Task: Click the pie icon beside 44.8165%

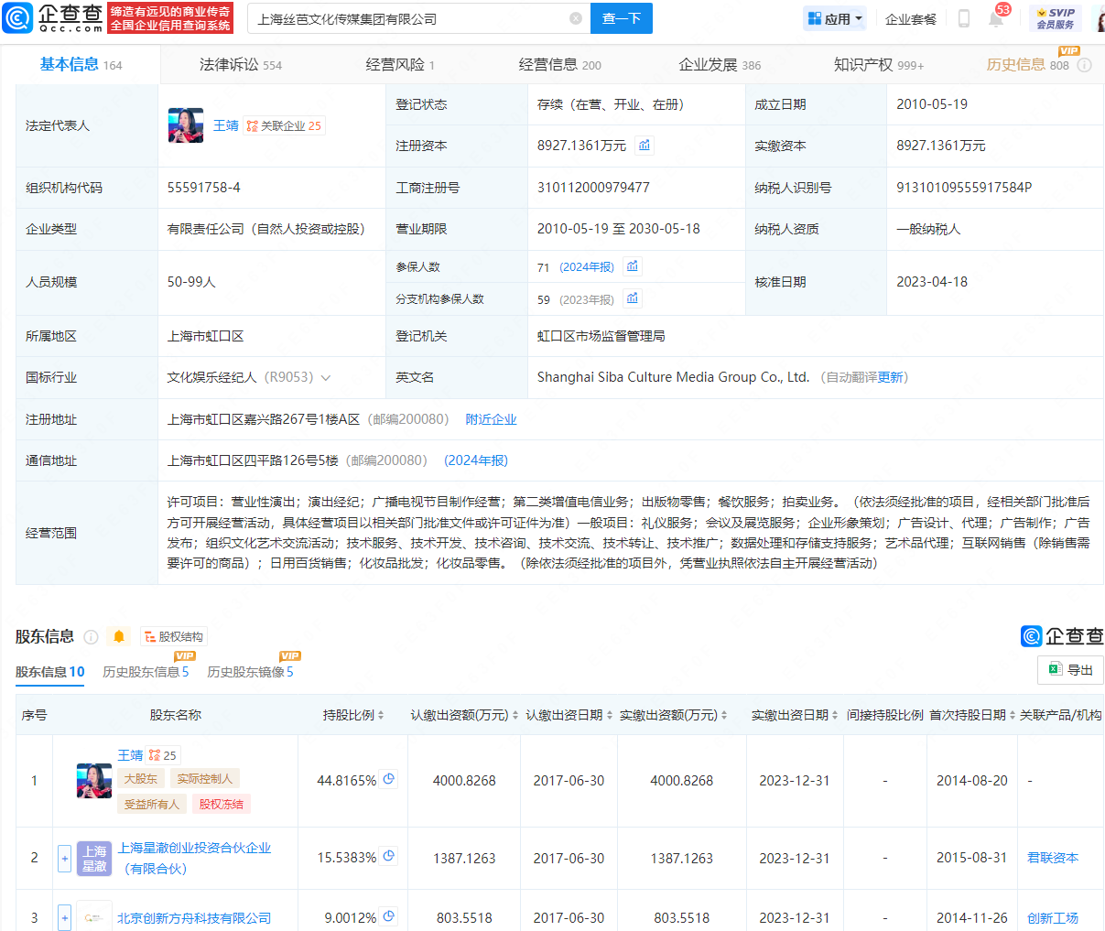Action: (x=389, y=779)
